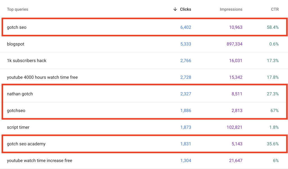Open 'youtube watch time increase free' query
This screenshot has height=169, width=288.
(39, 161)
